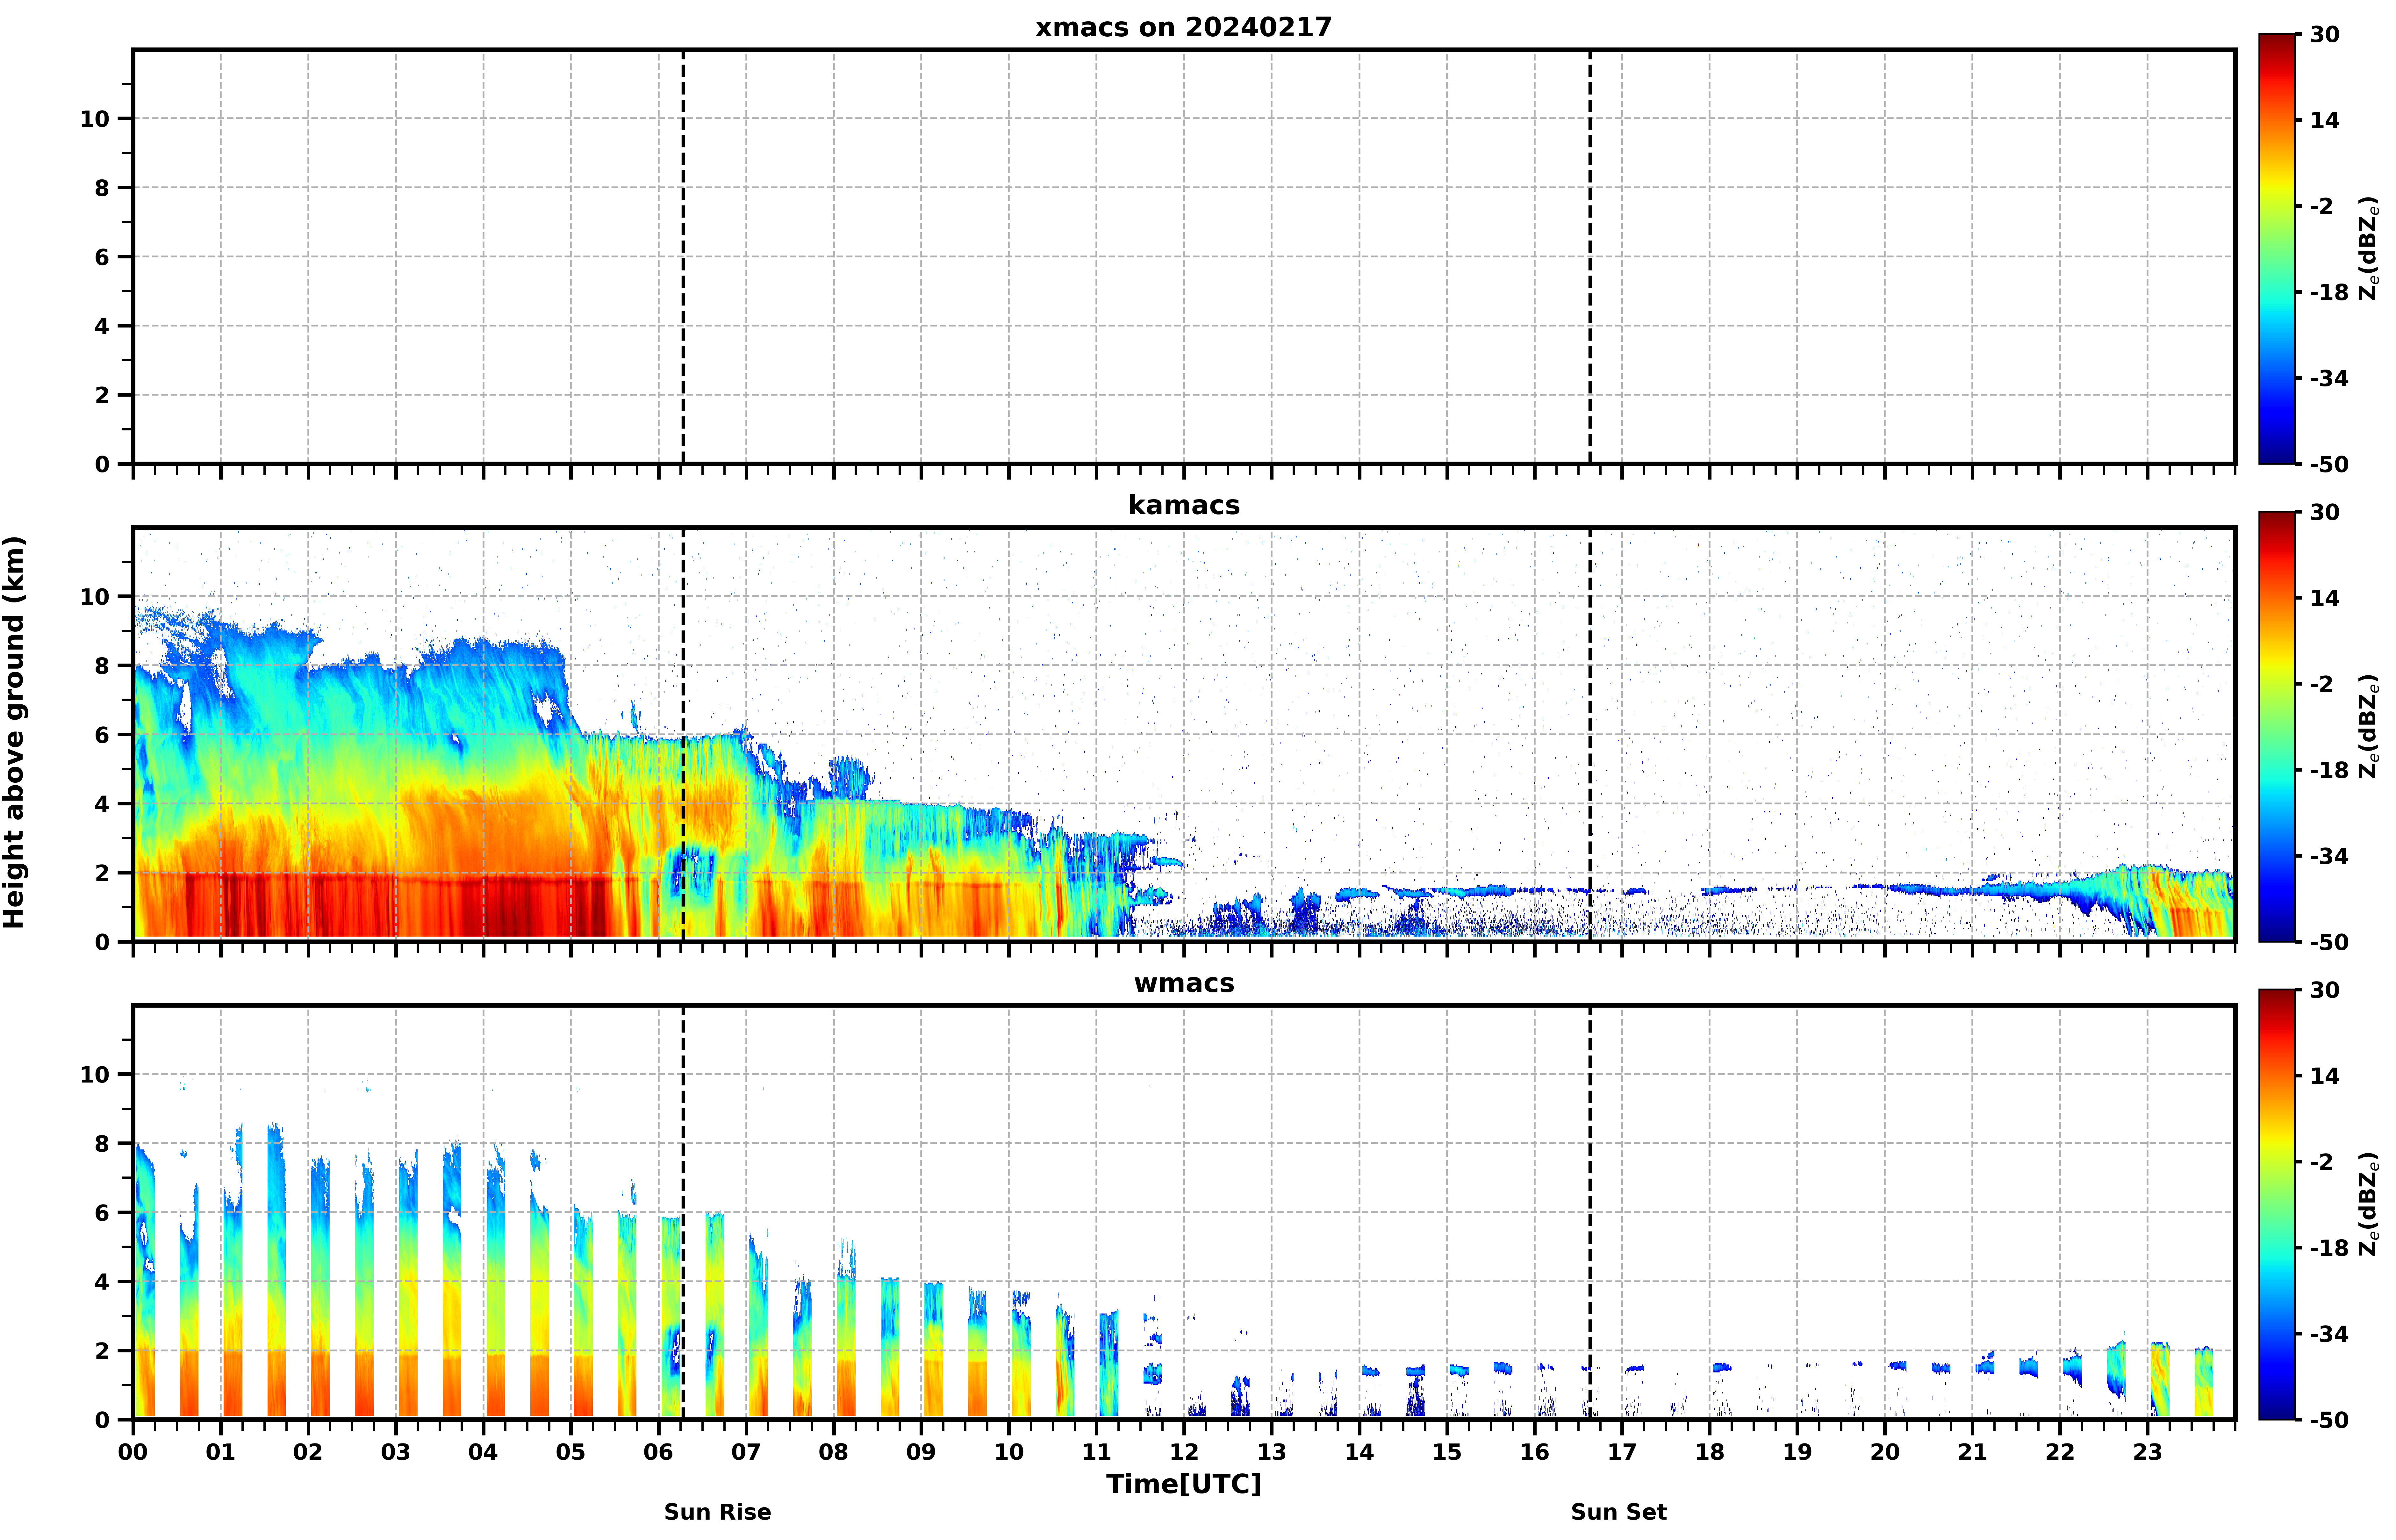Click the "20" time tick label
2396x1540 pixels.
click(1885, 1452)
